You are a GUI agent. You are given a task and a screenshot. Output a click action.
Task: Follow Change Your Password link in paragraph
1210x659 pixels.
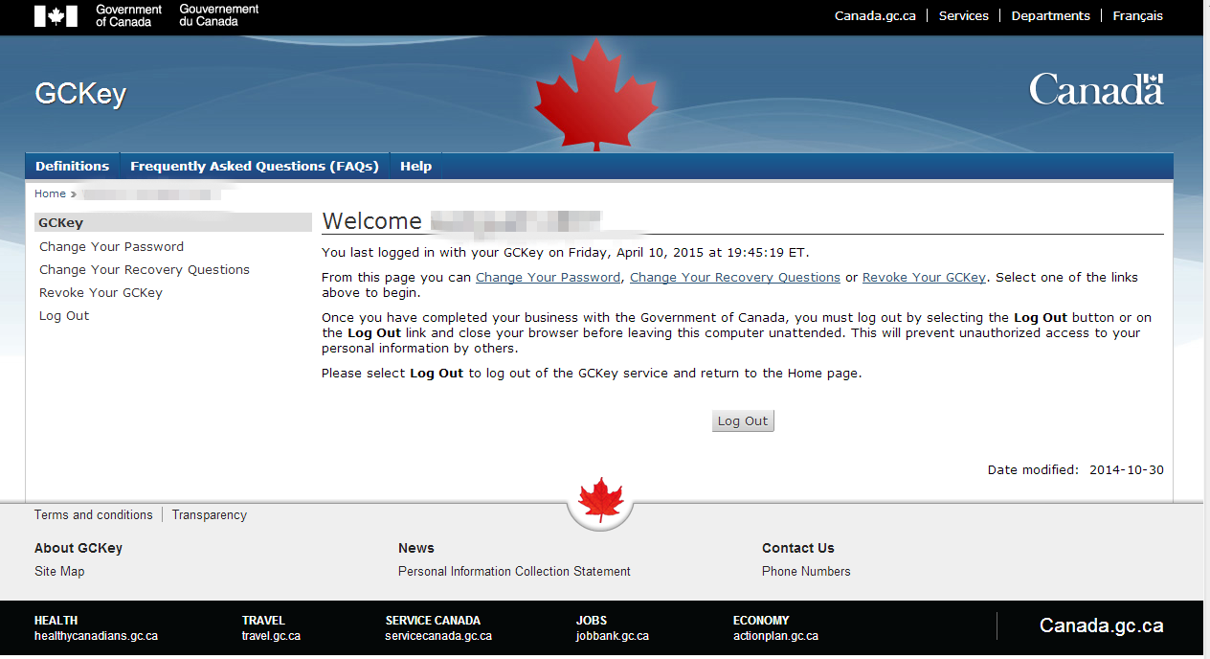(x=548, y=277)
